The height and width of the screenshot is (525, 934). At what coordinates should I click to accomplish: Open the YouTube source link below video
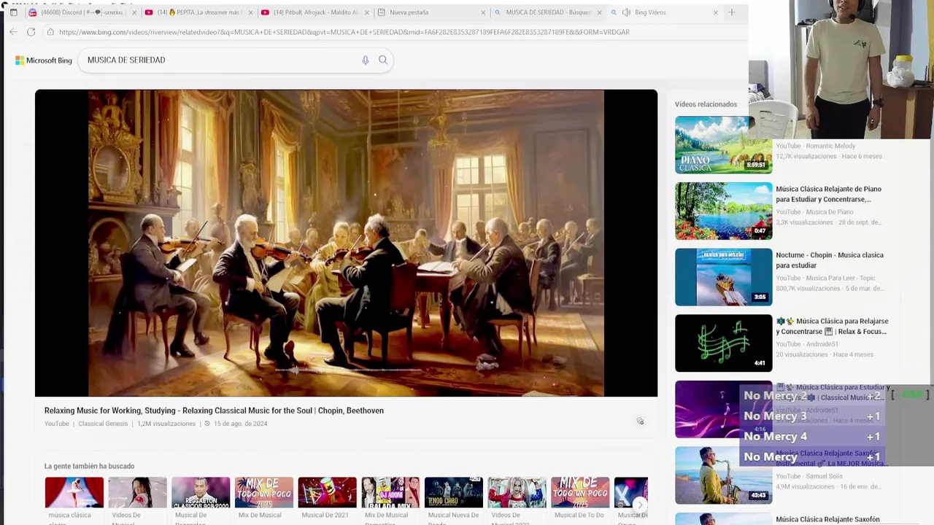click(x=56, y=424)
